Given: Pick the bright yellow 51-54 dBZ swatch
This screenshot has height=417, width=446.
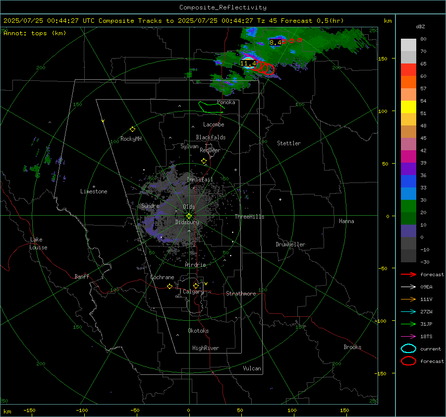Looking at the screenshot, I should click(408, 107).
